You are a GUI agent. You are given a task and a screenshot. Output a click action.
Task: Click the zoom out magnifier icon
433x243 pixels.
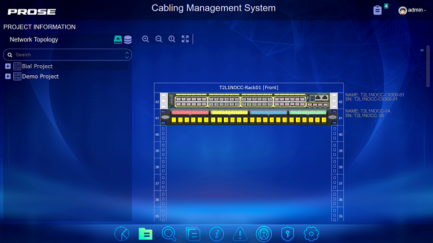(x=159, y=39)
